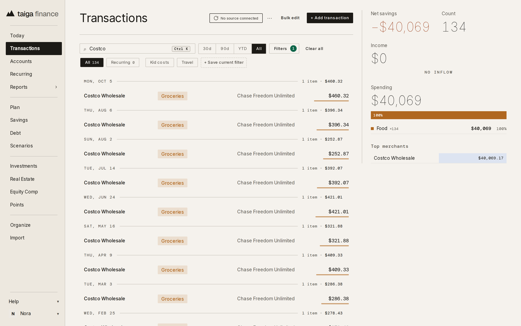Open Debt in sidebar
The width and height of the screenshot is (521, 326).
(x=34, y=133)
